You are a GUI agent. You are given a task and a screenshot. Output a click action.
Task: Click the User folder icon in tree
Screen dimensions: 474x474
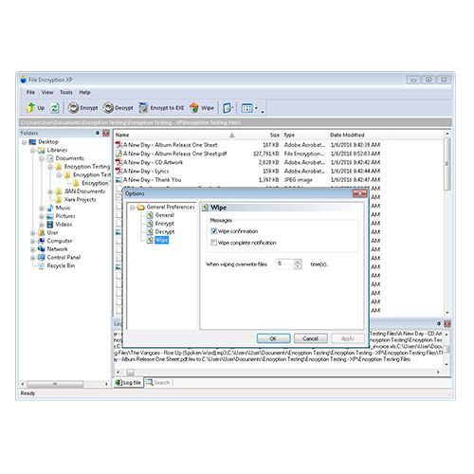coord(41,232)
